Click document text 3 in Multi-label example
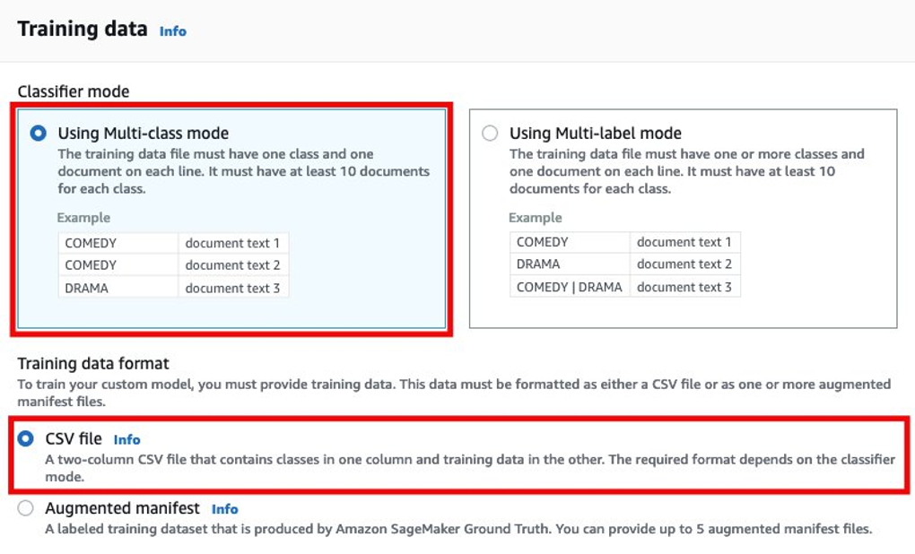 click(684, 287)
